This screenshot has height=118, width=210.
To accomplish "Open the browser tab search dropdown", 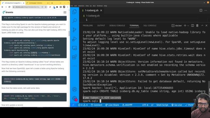I will tap(60, 3).
